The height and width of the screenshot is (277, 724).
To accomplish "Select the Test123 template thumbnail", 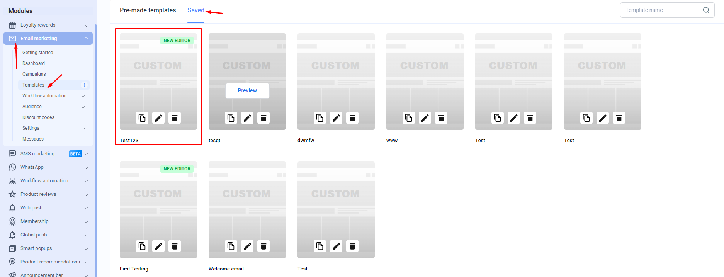I will tap(158, 82).
